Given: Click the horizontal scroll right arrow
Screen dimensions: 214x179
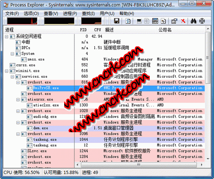Looking at the screenshot, I should pos(202,165).
